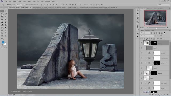Select the Pen tool
Screen dimensions: 171x96
(2, 30)
